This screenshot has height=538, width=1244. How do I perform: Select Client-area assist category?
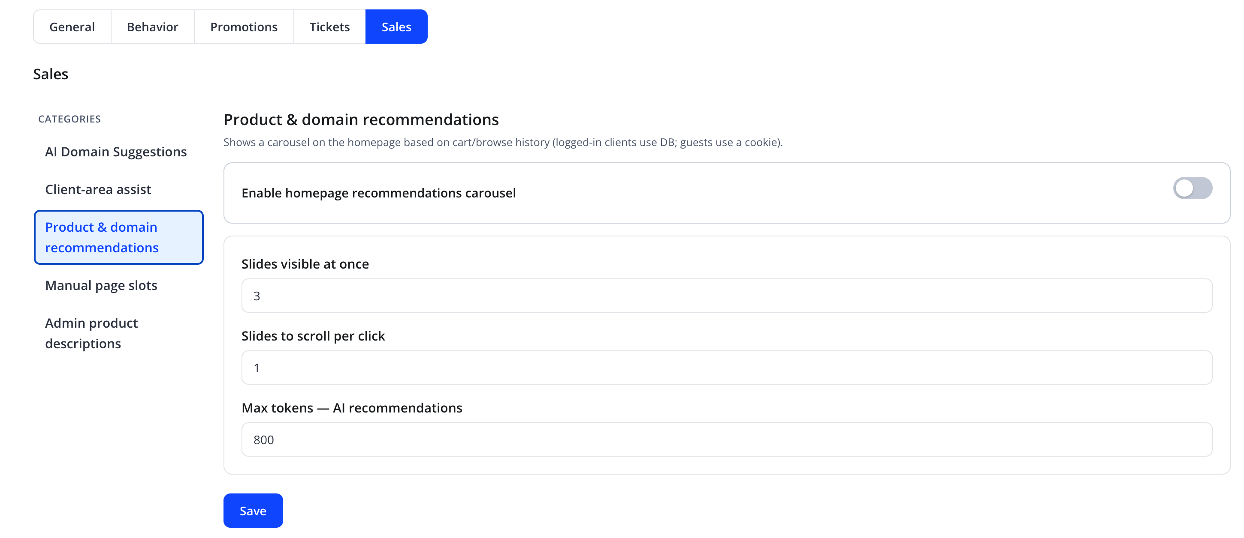tap(119, 189)
